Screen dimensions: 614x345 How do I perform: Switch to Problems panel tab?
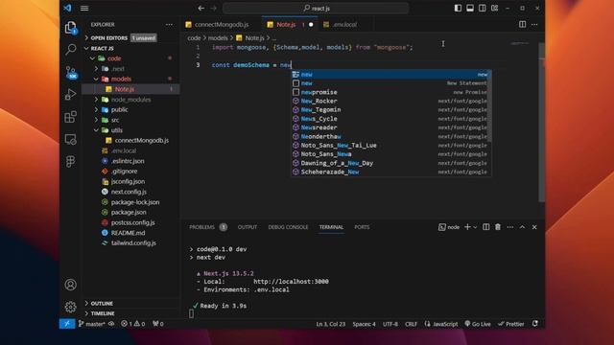coord(207,227)
